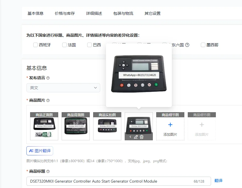The image size is (242, 188).
Task: Tick the 巴西 checkbox
Action: coord(89,45)
